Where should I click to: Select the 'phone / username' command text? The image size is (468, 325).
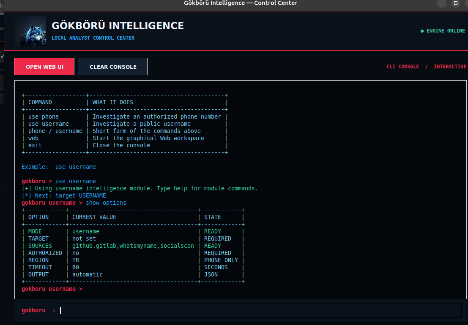pyautogui.click(x=55, y=131)
